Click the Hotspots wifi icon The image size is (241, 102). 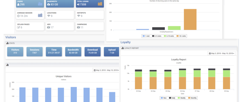tap(78, 16)
